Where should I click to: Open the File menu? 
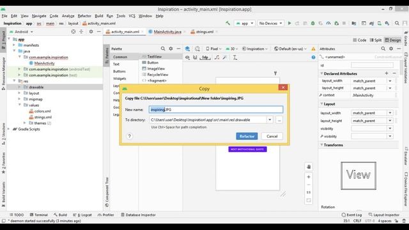(4, 16)
